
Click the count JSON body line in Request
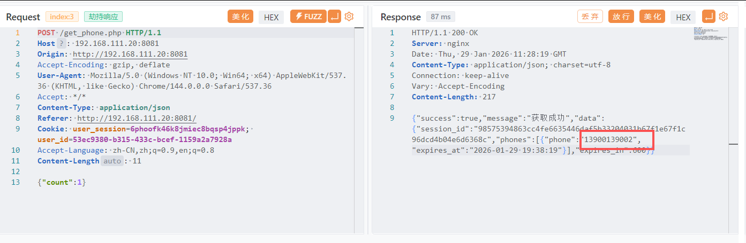[62, 182]
